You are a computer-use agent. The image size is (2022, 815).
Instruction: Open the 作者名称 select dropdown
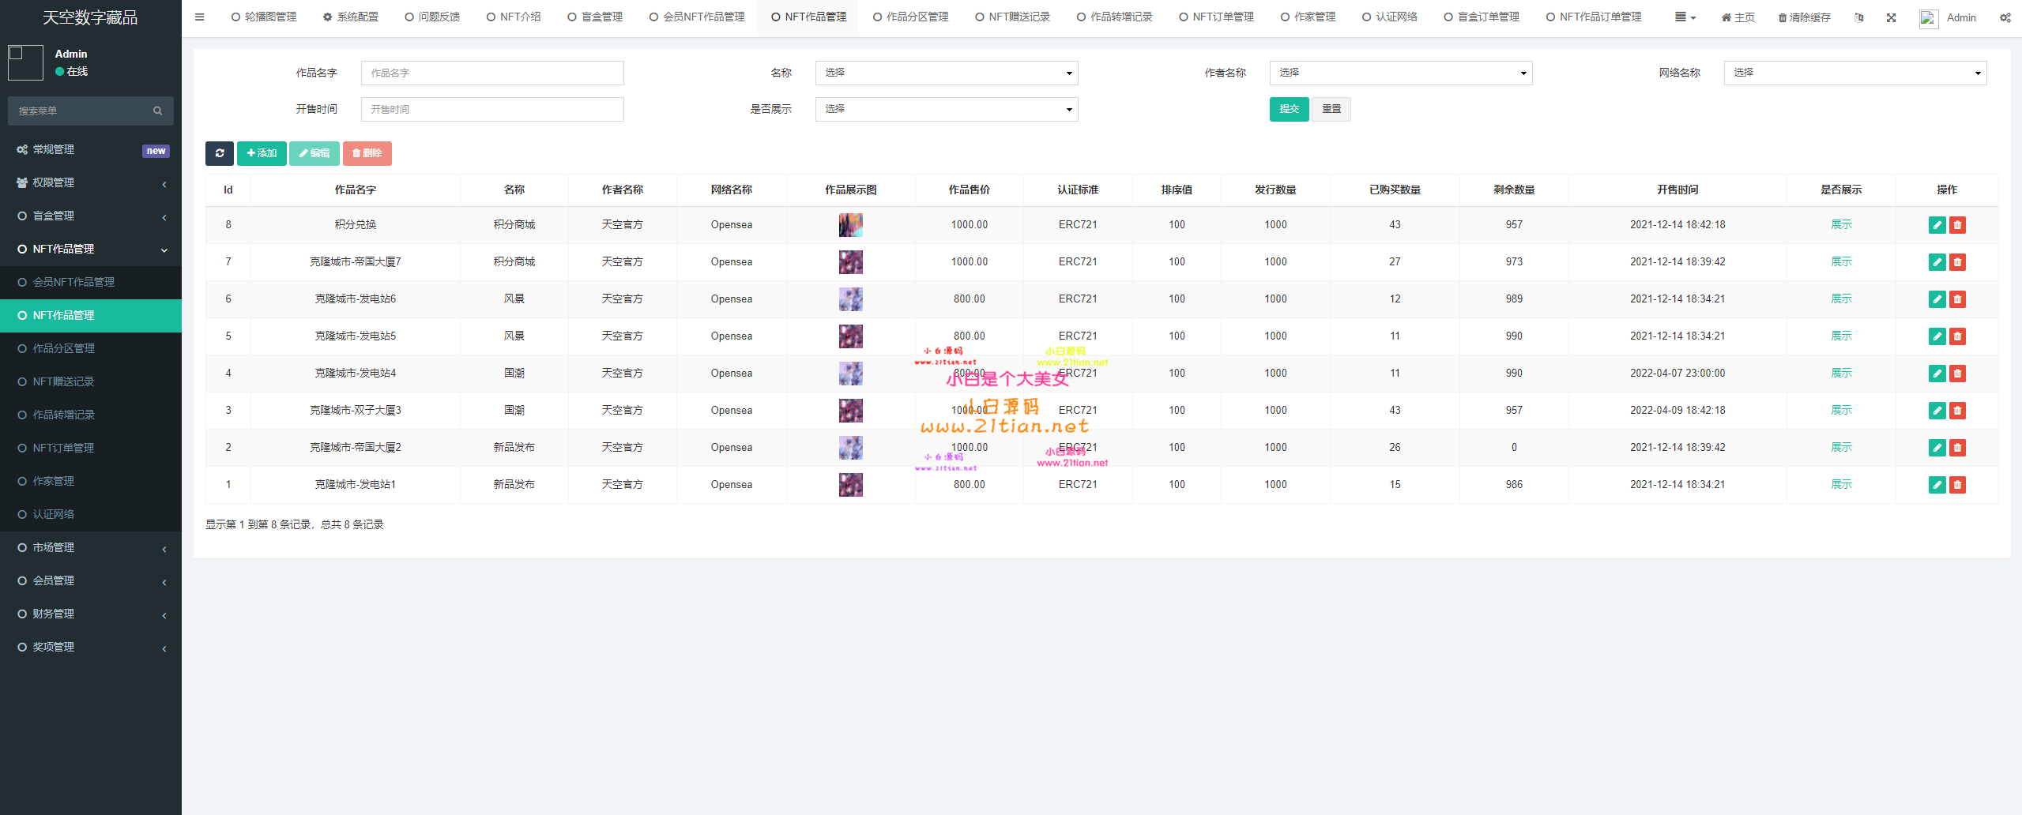point(1400,73)
